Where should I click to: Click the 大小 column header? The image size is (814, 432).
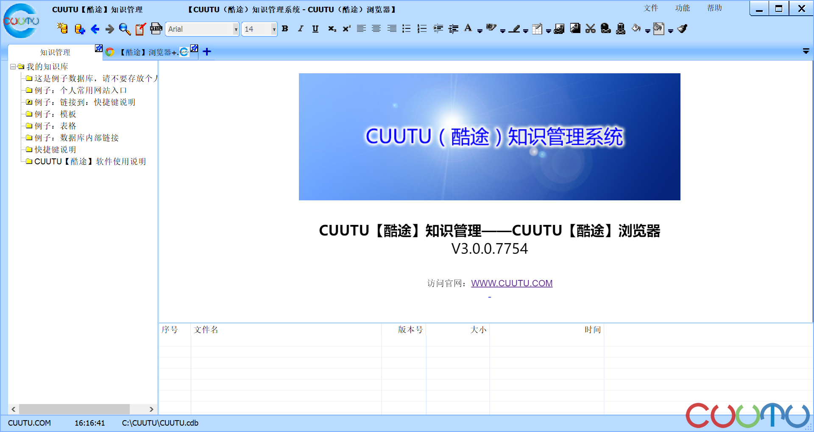click(458, 330)
